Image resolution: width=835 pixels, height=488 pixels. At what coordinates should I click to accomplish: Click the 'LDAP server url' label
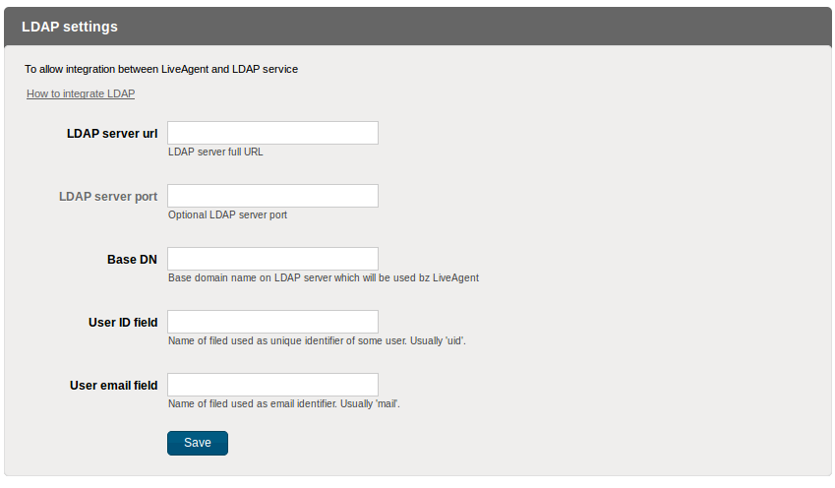pos(112,134)
